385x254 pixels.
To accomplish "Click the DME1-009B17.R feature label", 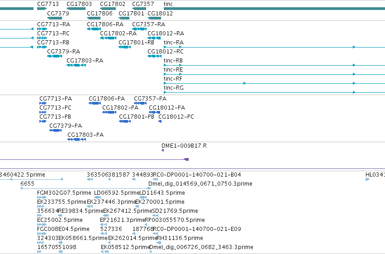I will [184, 146].
